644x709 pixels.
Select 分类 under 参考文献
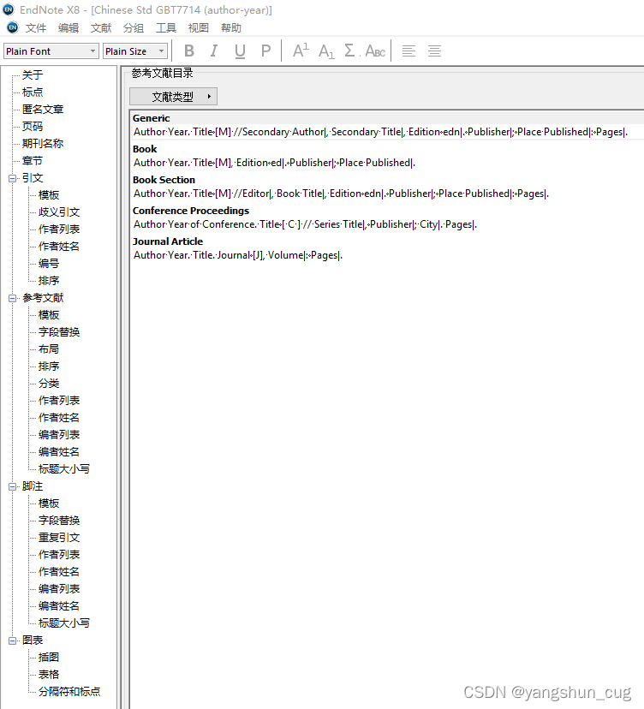[x=49, y=384]
